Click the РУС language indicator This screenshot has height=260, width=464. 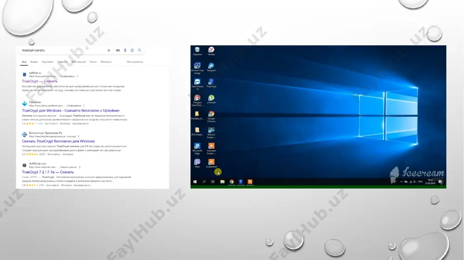(420, 182)
